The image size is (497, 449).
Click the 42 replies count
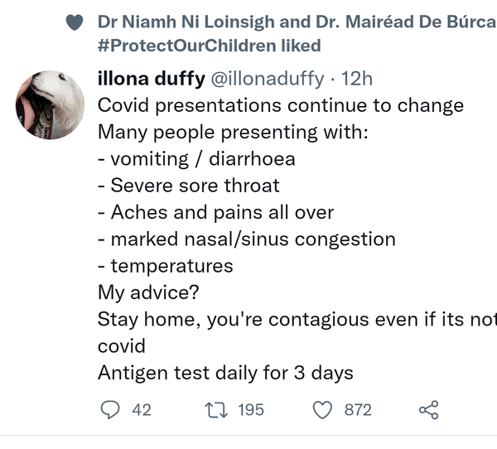142,409
